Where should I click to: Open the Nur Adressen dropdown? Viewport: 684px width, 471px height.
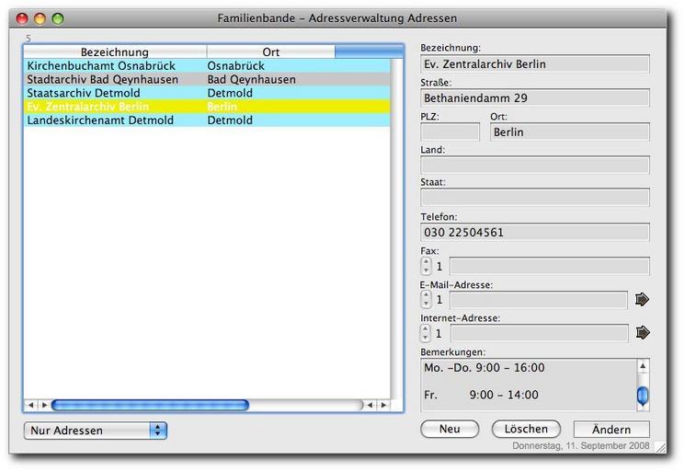[x=96, y=431]
